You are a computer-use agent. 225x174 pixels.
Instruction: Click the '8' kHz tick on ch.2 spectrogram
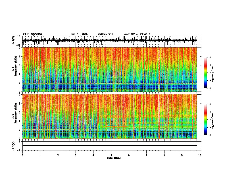click(20, 103)
